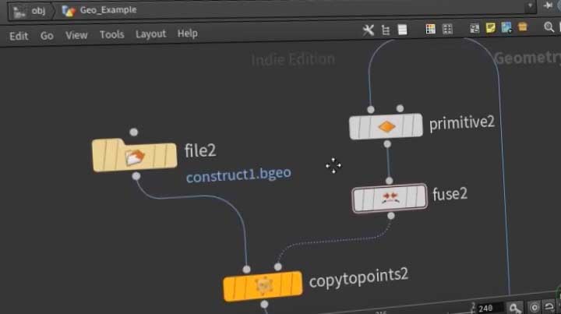The height and width of the screenshot is (314, 561).
Task: Select the file2 node
Action: coord(134,156)
